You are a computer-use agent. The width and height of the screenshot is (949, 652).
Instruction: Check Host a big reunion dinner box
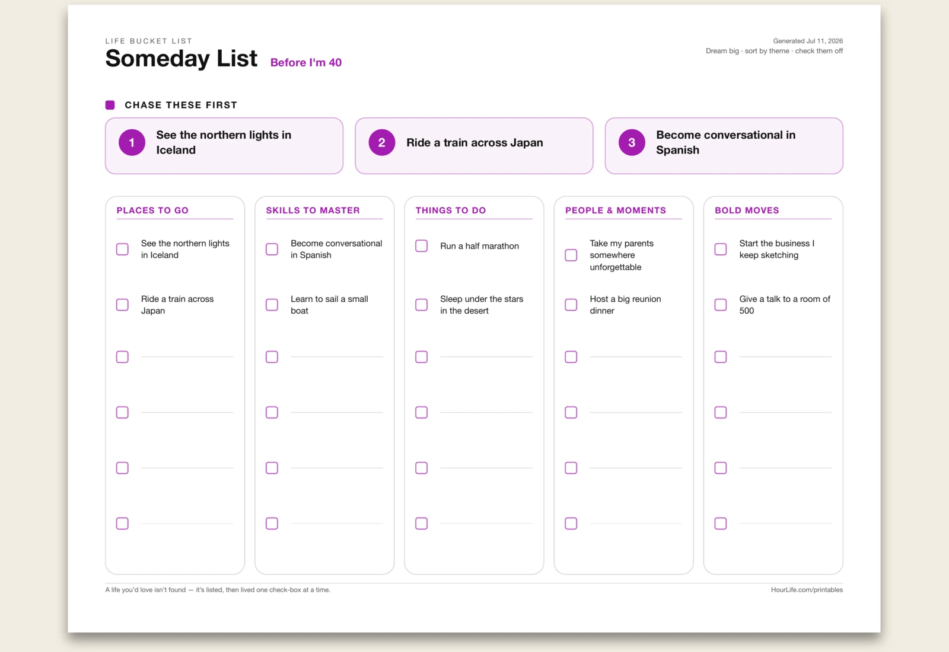(571, 305)
